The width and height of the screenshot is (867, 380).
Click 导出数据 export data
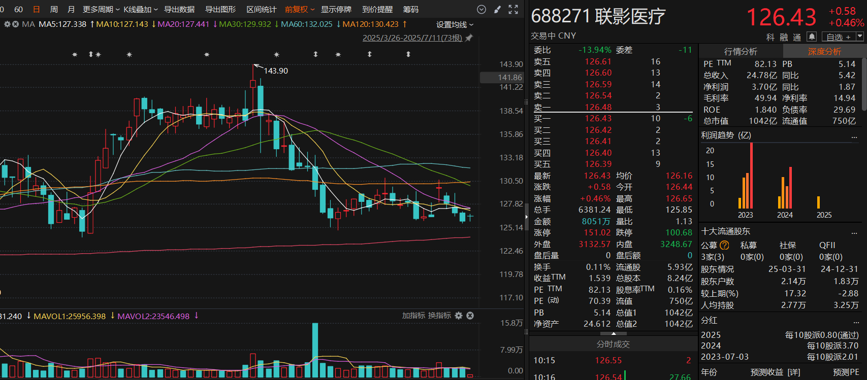(179, 10)
